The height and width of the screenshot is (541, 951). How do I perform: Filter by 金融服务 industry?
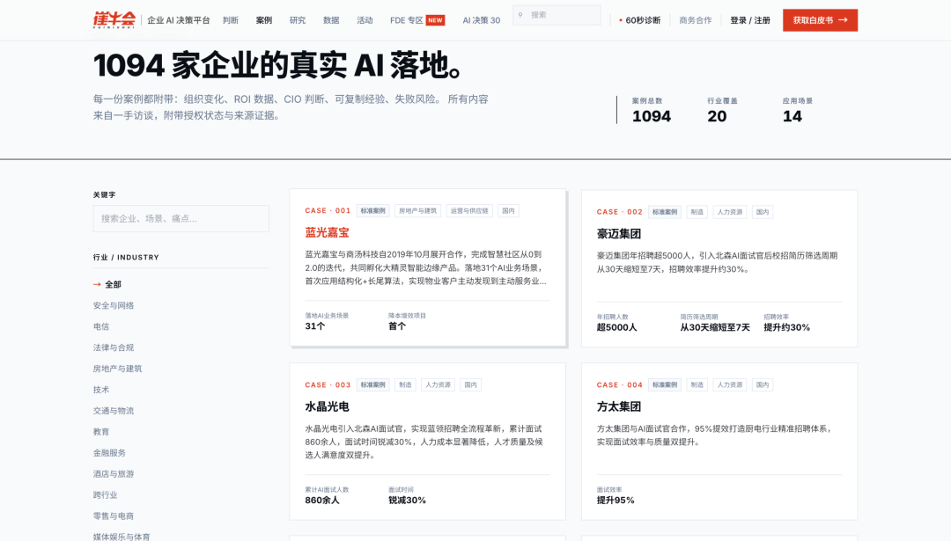(109, 452)
